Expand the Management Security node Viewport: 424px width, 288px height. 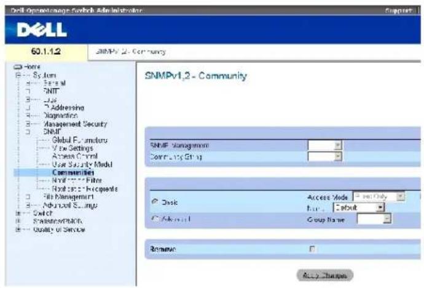pos(28,124)
